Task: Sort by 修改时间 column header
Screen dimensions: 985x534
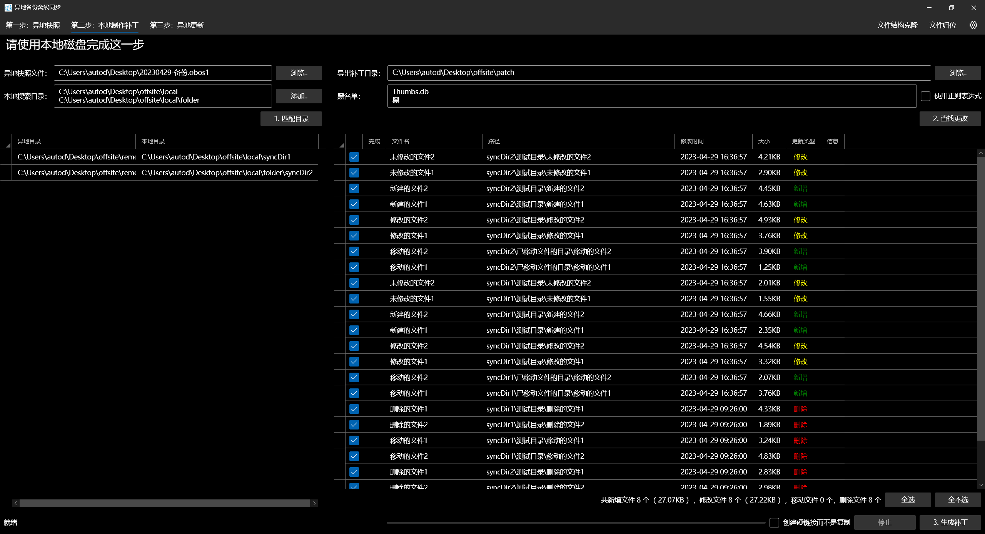Action: point(713,141)
